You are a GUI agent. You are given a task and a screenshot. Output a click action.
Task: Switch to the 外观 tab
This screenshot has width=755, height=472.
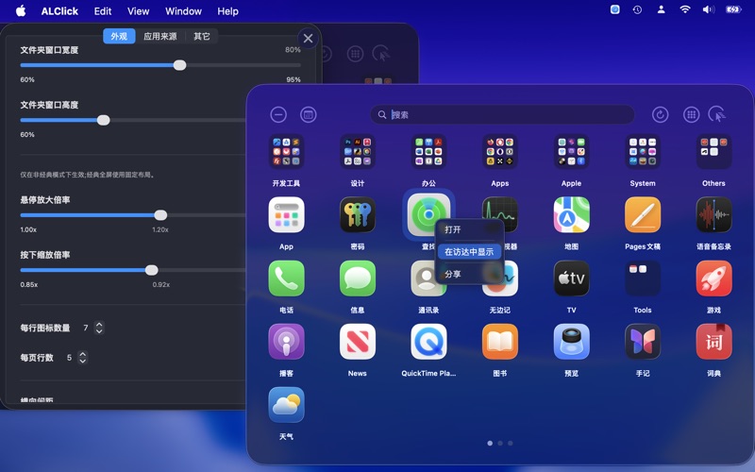coord(119,36)
